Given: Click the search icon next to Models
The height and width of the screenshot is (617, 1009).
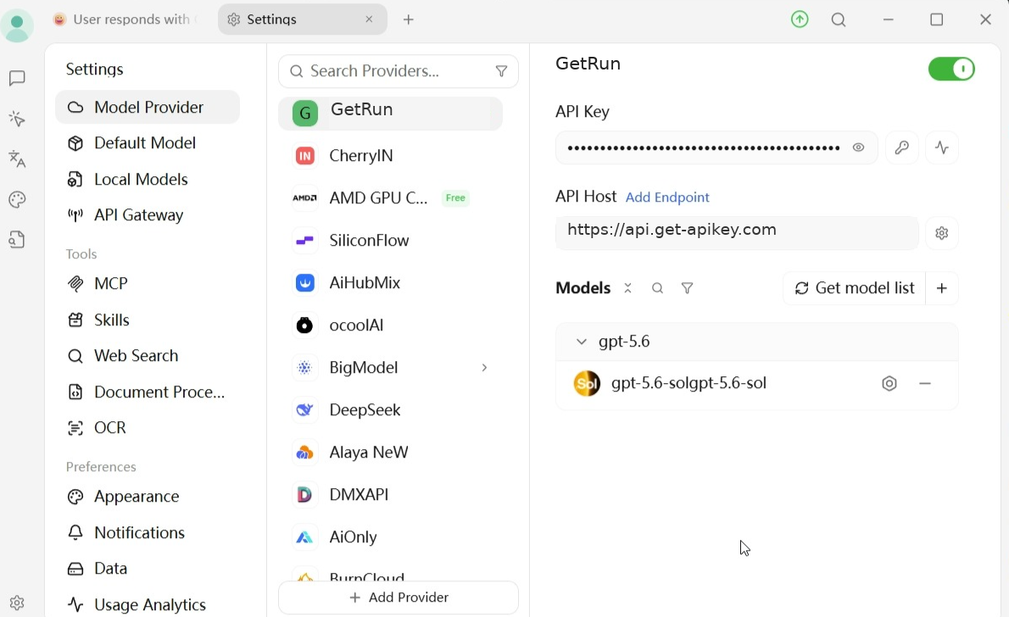Looking at the screenshot, I should [x=657, y=288].
